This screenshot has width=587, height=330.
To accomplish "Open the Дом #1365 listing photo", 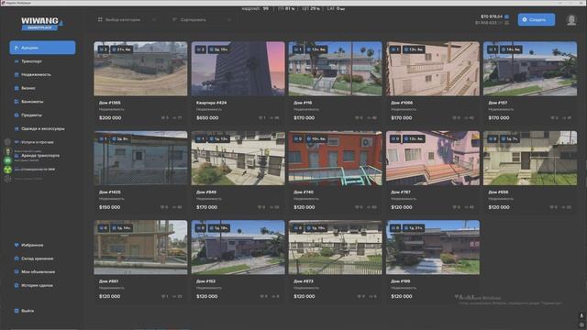I will coord(140,69).
